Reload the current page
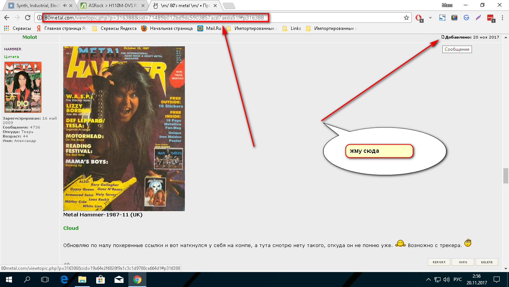This screenshot has width=509, height=287. click(27, 18)
